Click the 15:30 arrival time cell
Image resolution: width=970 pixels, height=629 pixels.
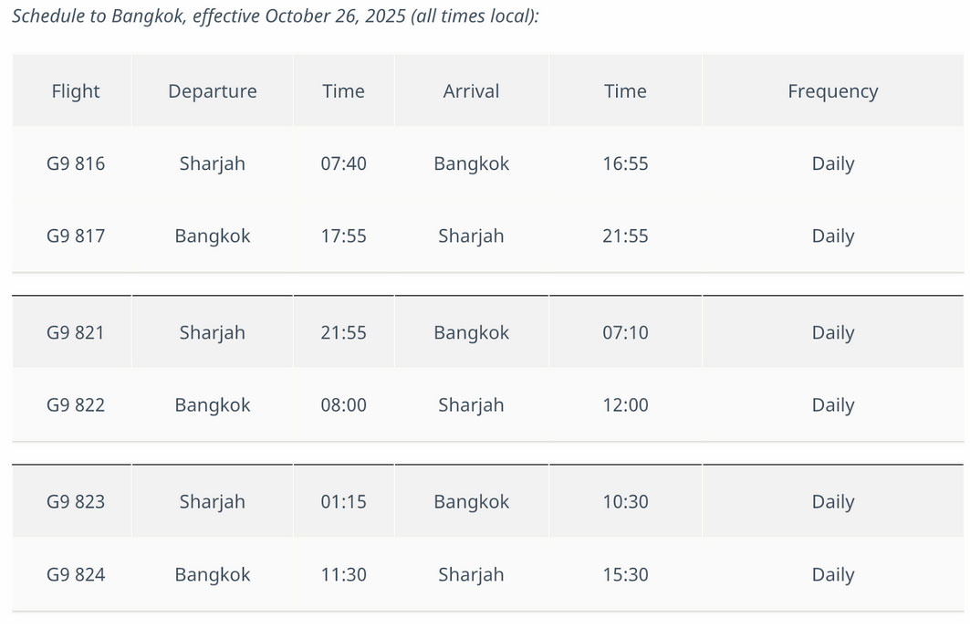point(625,574)
